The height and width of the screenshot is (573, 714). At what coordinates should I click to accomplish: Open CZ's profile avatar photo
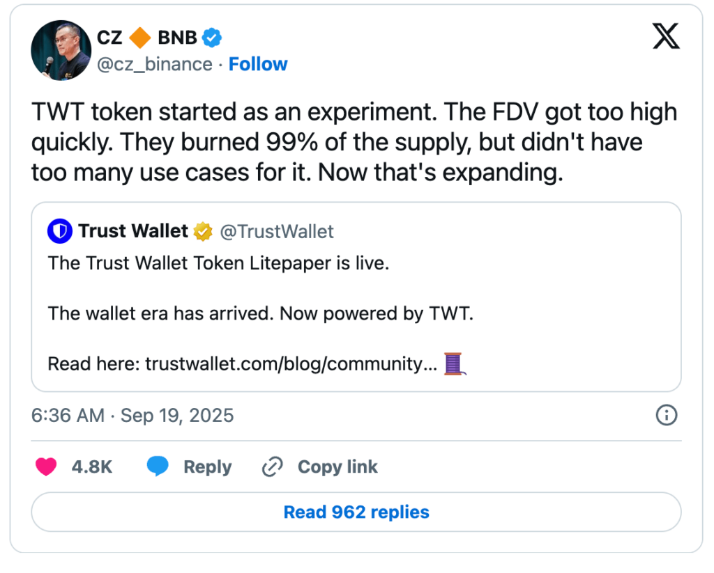click(x=61, y=50)
